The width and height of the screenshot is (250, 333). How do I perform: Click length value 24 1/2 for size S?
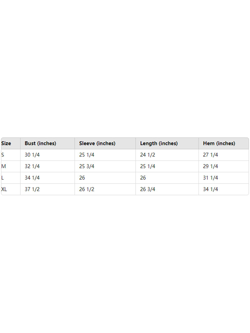[147, 155]
